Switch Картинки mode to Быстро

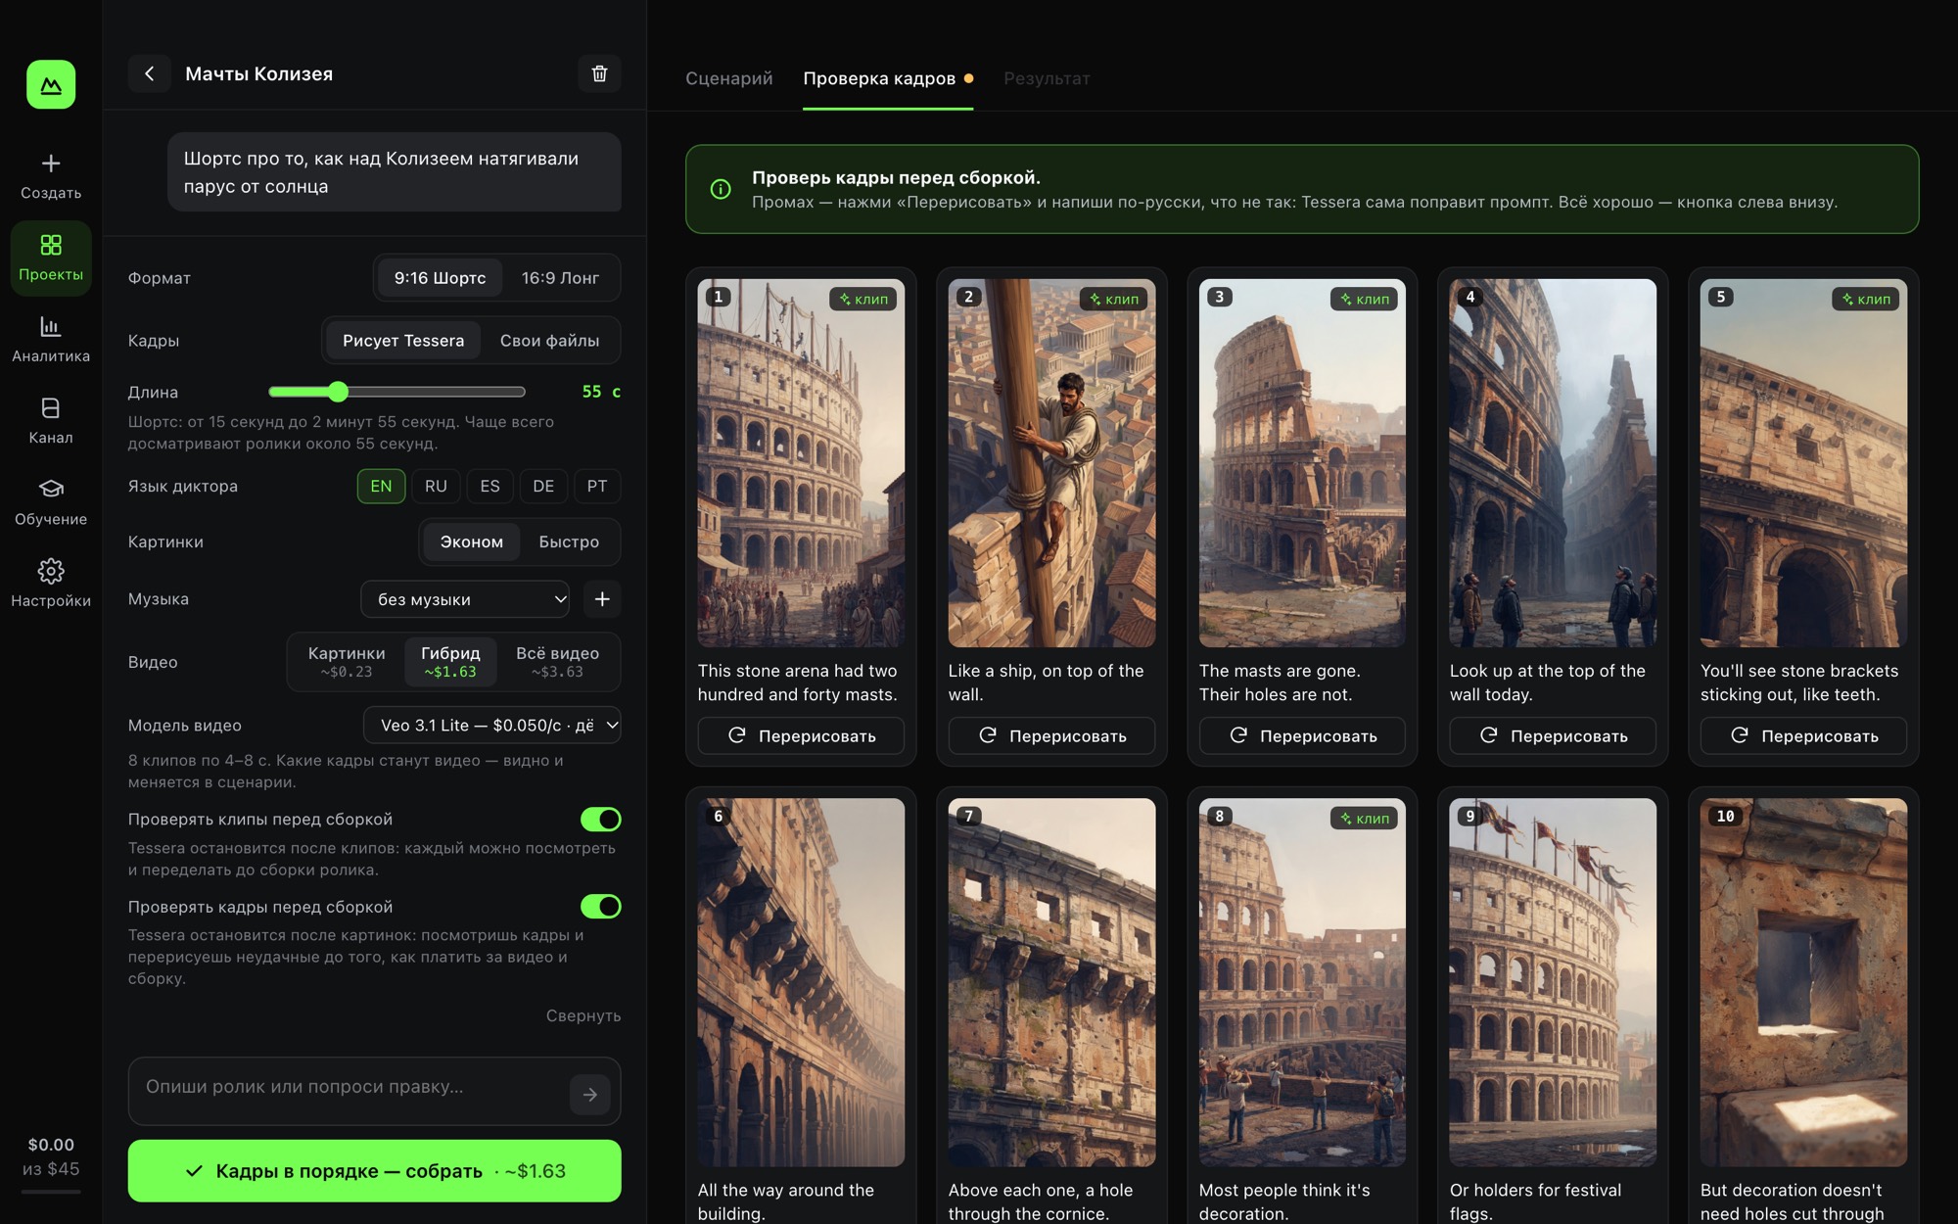(x=569, y=542)
